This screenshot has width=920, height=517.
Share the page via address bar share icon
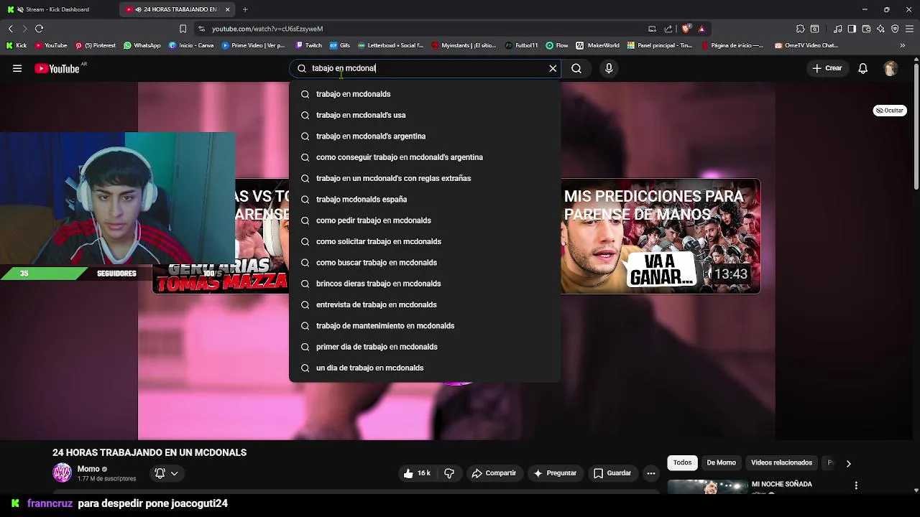tap(668, 29)
